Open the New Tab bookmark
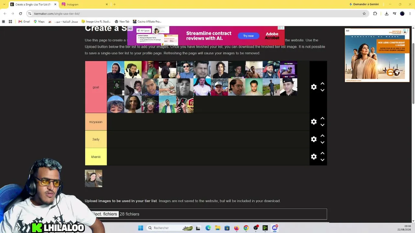Screen dimensions: 415x233 [x=122, y=22]
